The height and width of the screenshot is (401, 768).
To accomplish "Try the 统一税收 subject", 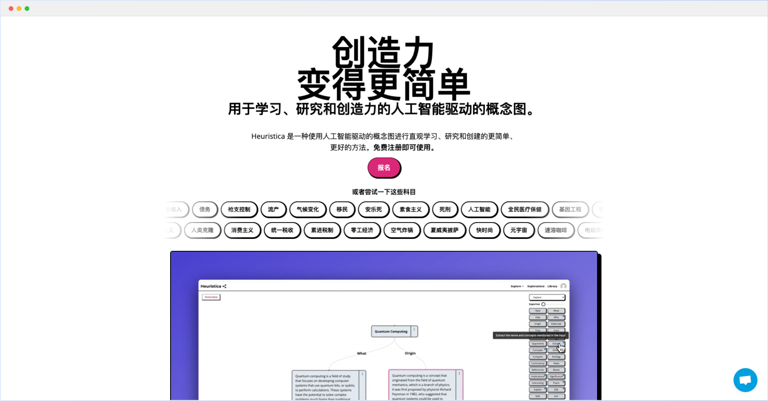I will pyautogui.click(x=282, y=230).
